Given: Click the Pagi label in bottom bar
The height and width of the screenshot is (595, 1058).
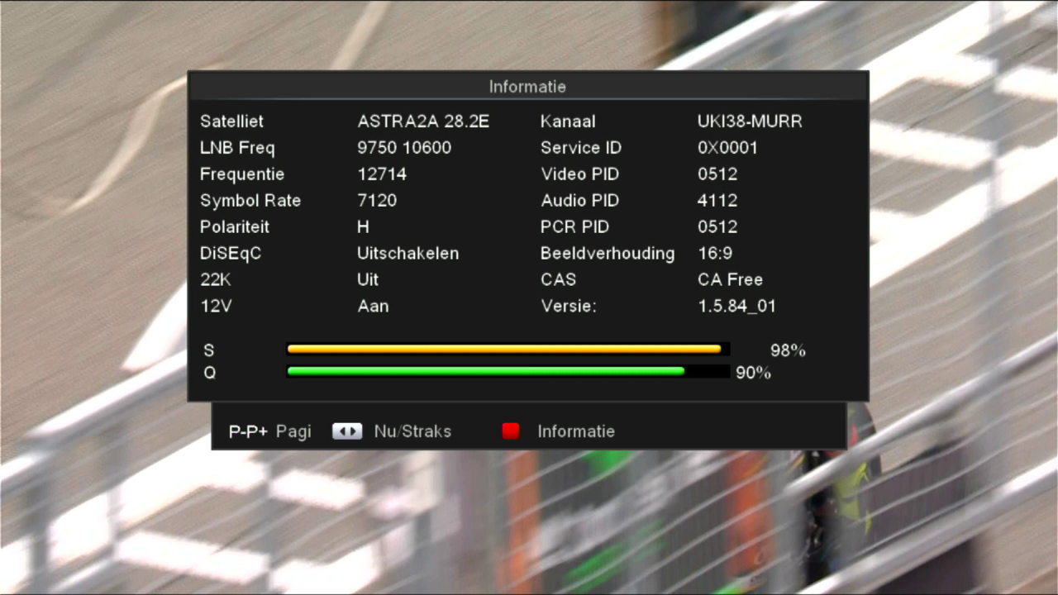Looking at the screenshot, I should tap(293, 431).
